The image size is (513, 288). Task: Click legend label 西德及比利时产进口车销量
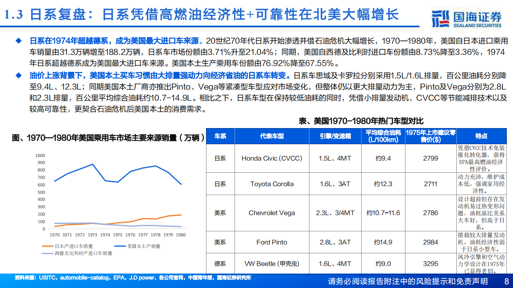[x=84, y=253]
